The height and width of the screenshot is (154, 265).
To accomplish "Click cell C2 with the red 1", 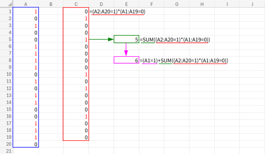I will point(76,18).
